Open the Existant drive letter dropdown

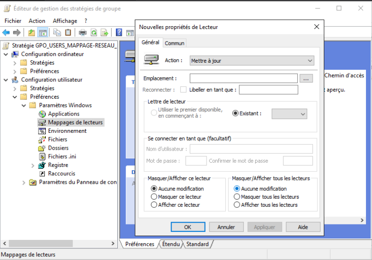pyautogui.click(x=289, y=114)
